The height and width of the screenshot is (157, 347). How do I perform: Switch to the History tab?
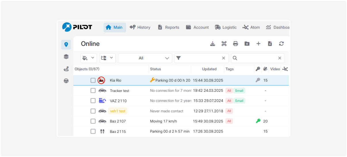140,27
